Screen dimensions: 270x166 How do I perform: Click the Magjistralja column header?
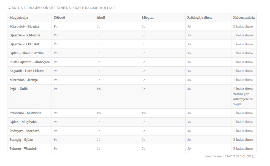tap(19, 18)
